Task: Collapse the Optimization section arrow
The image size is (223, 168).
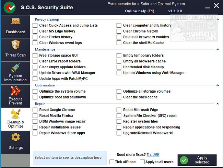Action: 218,85
